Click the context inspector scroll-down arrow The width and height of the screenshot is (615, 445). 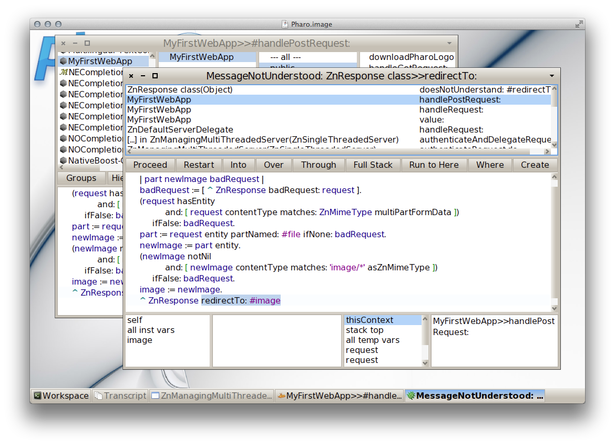[x=425, y=363]
